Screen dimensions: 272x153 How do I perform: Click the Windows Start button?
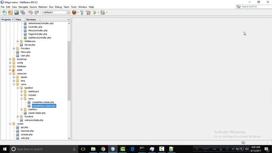pyautogui.click(x=5, y=149)
